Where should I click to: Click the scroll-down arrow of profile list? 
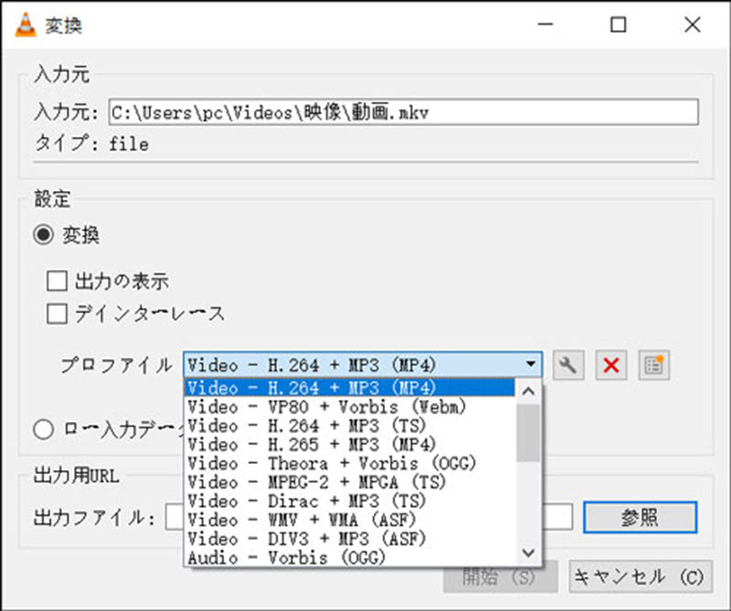pos(528,553)
